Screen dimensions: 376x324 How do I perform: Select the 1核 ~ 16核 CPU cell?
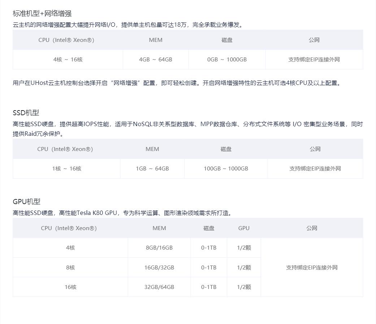(67, 169)
